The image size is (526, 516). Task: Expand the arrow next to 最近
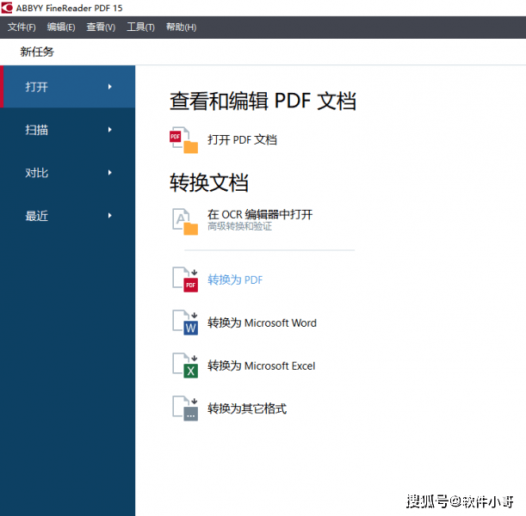109,216
